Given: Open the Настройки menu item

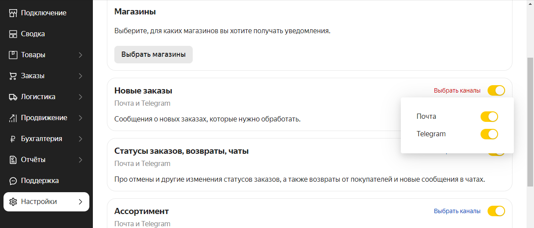Looking at the screenshot, I should tap(46, 202).
